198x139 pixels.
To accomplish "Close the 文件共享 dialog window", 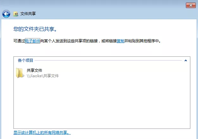I will click(191, 5).
